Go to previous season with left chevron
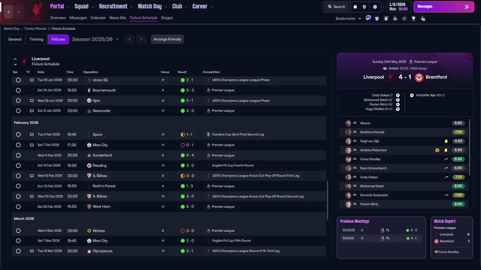This screenshot has width=481, height=270. pyautogui.click(x=129, y=39)
